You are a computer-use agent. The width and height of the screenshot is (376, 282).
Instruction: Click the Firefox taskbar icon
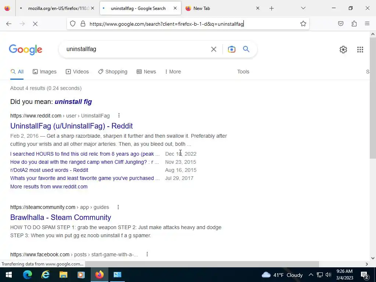click(99, 275)
